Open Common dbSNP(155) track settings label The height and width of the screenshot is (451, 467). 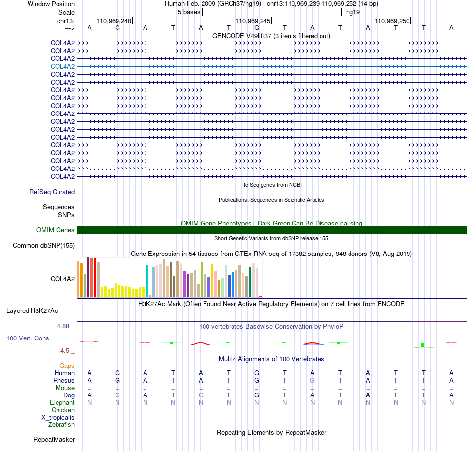coord(43,245)
